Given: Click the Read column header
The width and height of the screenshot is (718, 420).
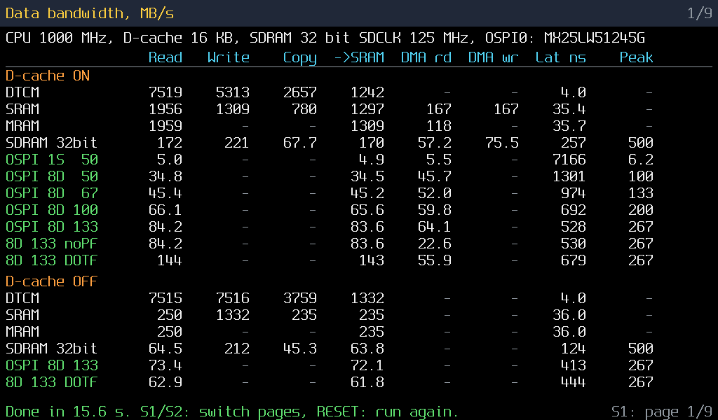Looking at the screenshot, I should click(x=165, y=57).
